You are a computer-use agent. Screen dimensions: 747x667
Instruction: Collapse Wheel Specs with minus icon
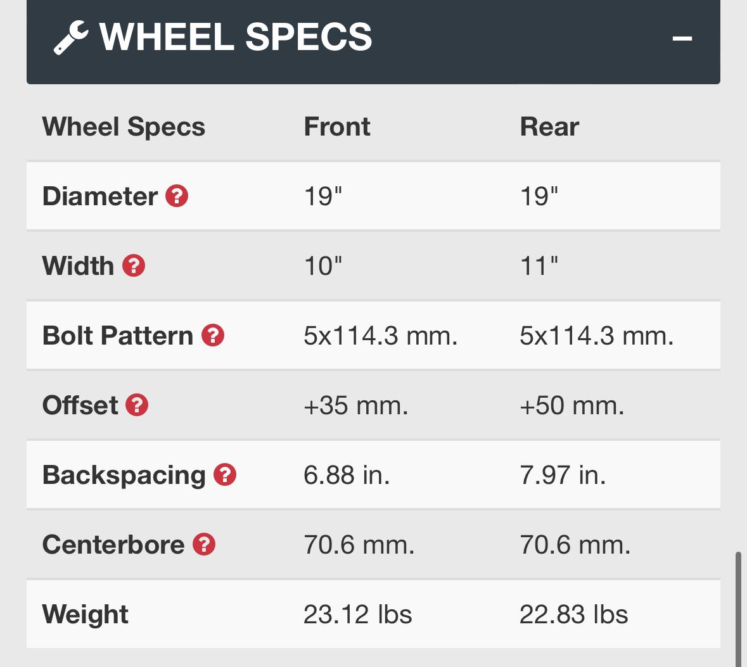pos(682,38)
